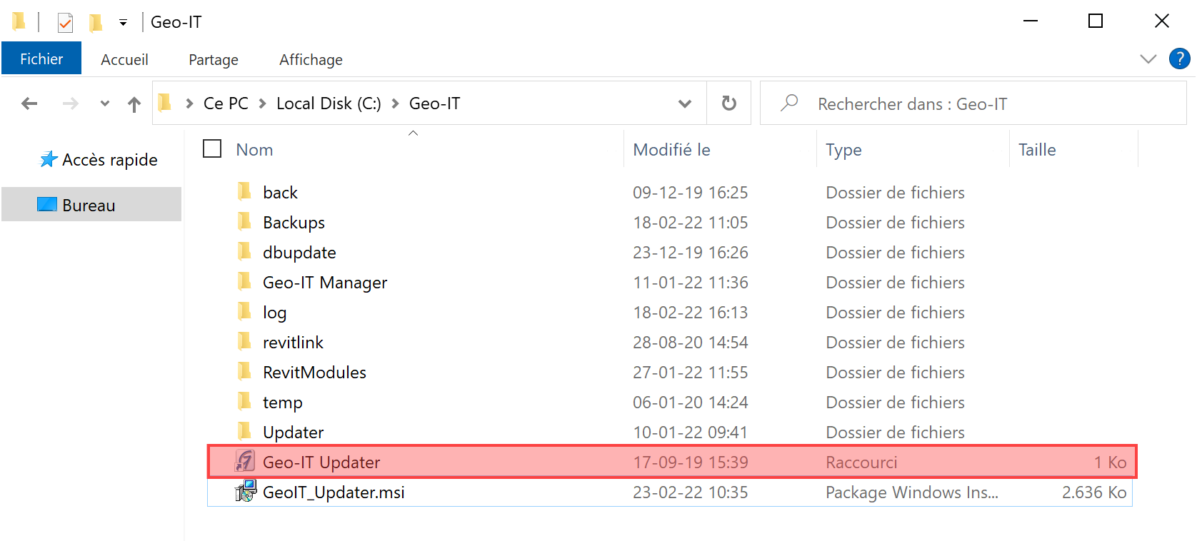The width and height of the screenshot is (1197, 541).
Task: Click the Raccourci type cell
Action: 861,462
